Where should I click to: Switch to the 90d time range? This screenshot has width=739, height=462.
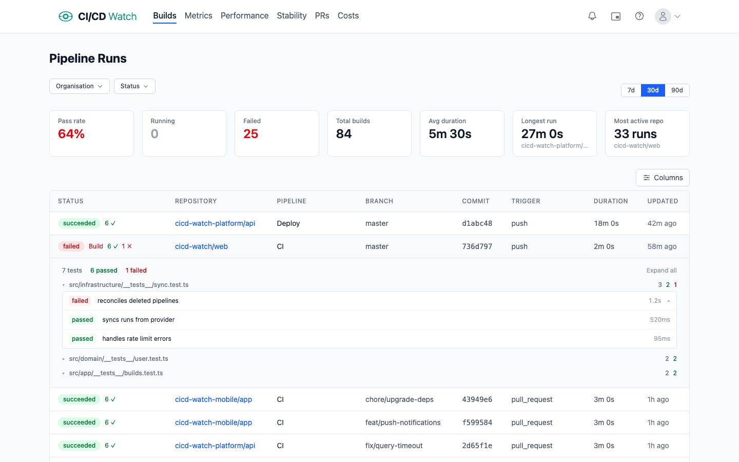coord(677,90)
